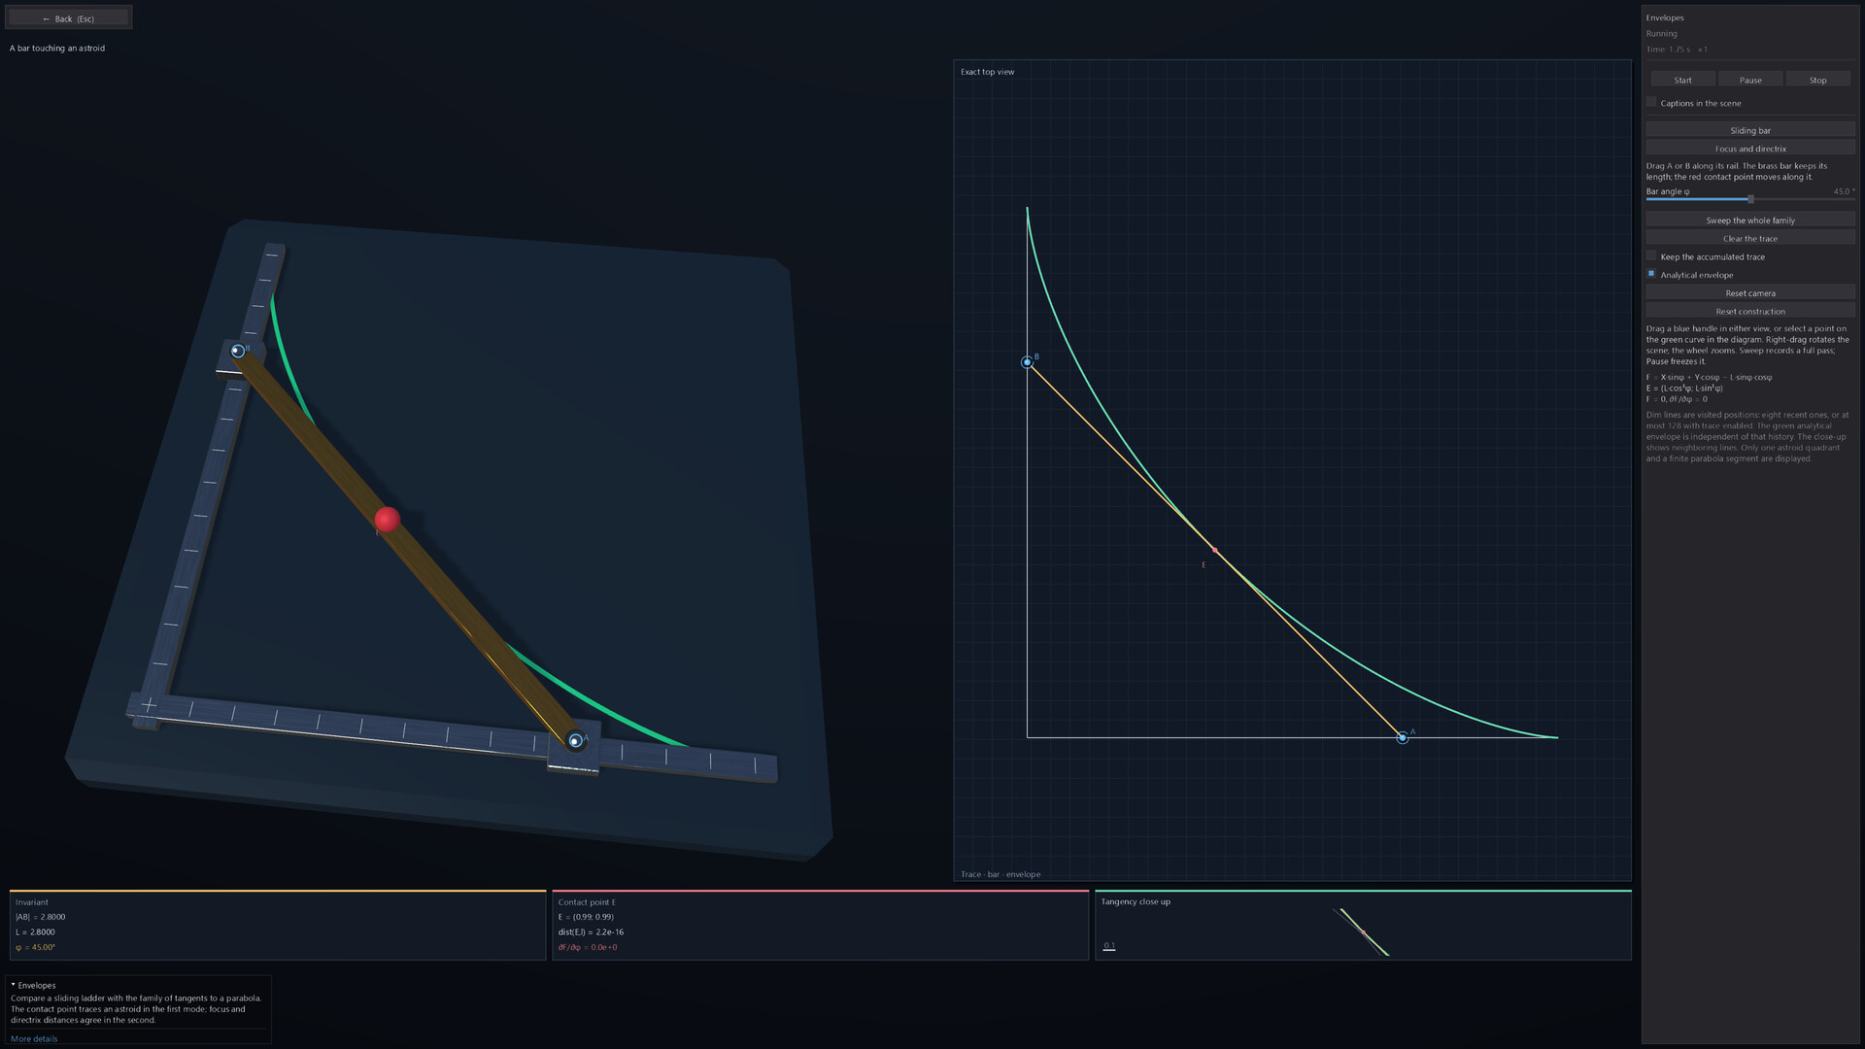This screenshot has width=1865, height=1049.
Task: Switch to Focus and directrix mode
Action: 1750,149
